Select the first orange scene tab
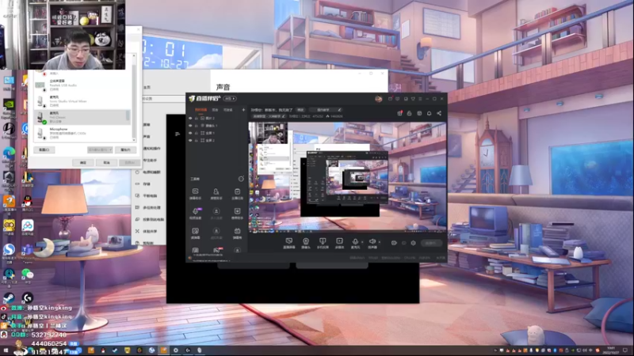Image resolution: width=634 pixels, height=356 pixels. point(201,110)
